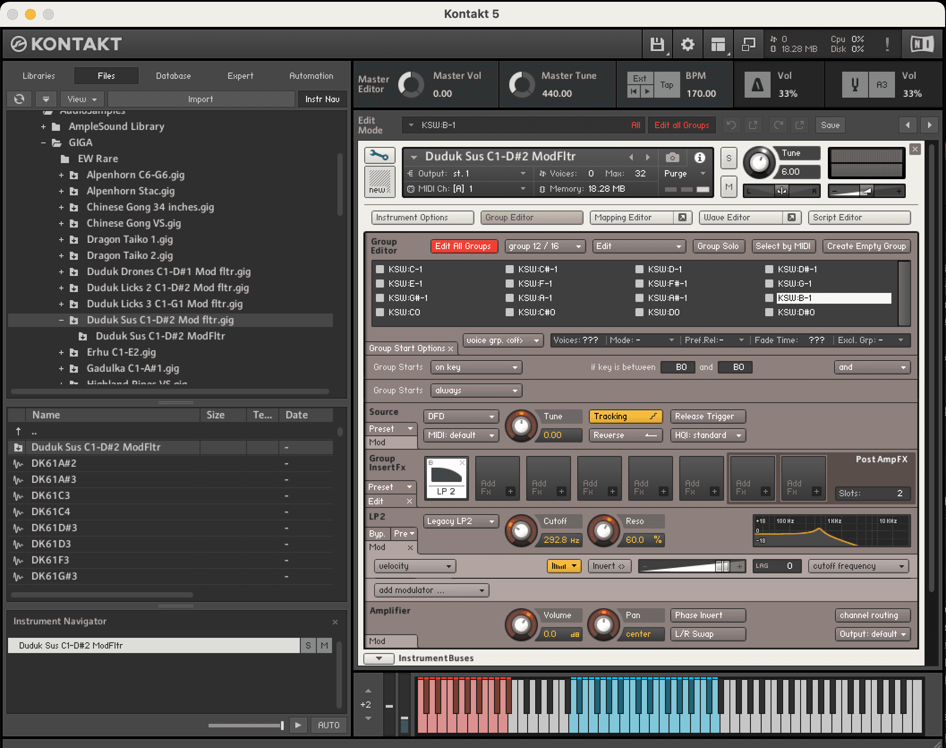Click the NI logo icon
Image resolution: width=946 pixels, height=748 pixels.
tap(922, 44)
